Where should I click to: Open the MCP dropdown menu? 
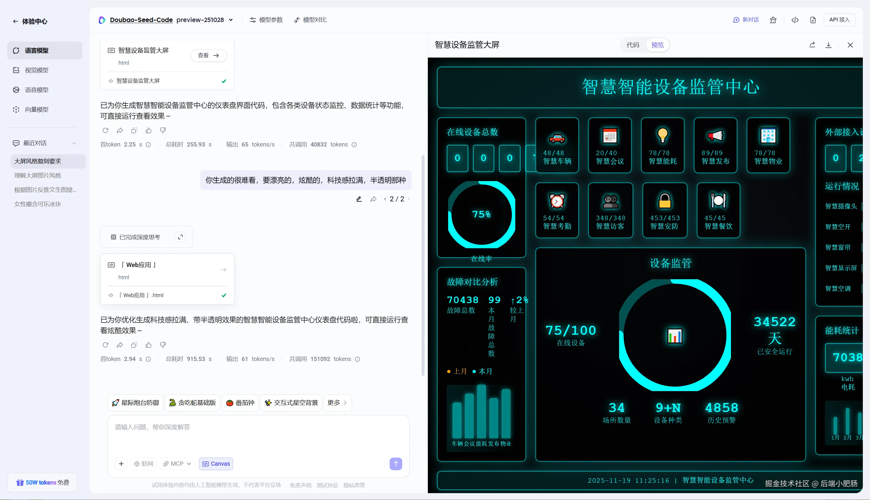177,464
